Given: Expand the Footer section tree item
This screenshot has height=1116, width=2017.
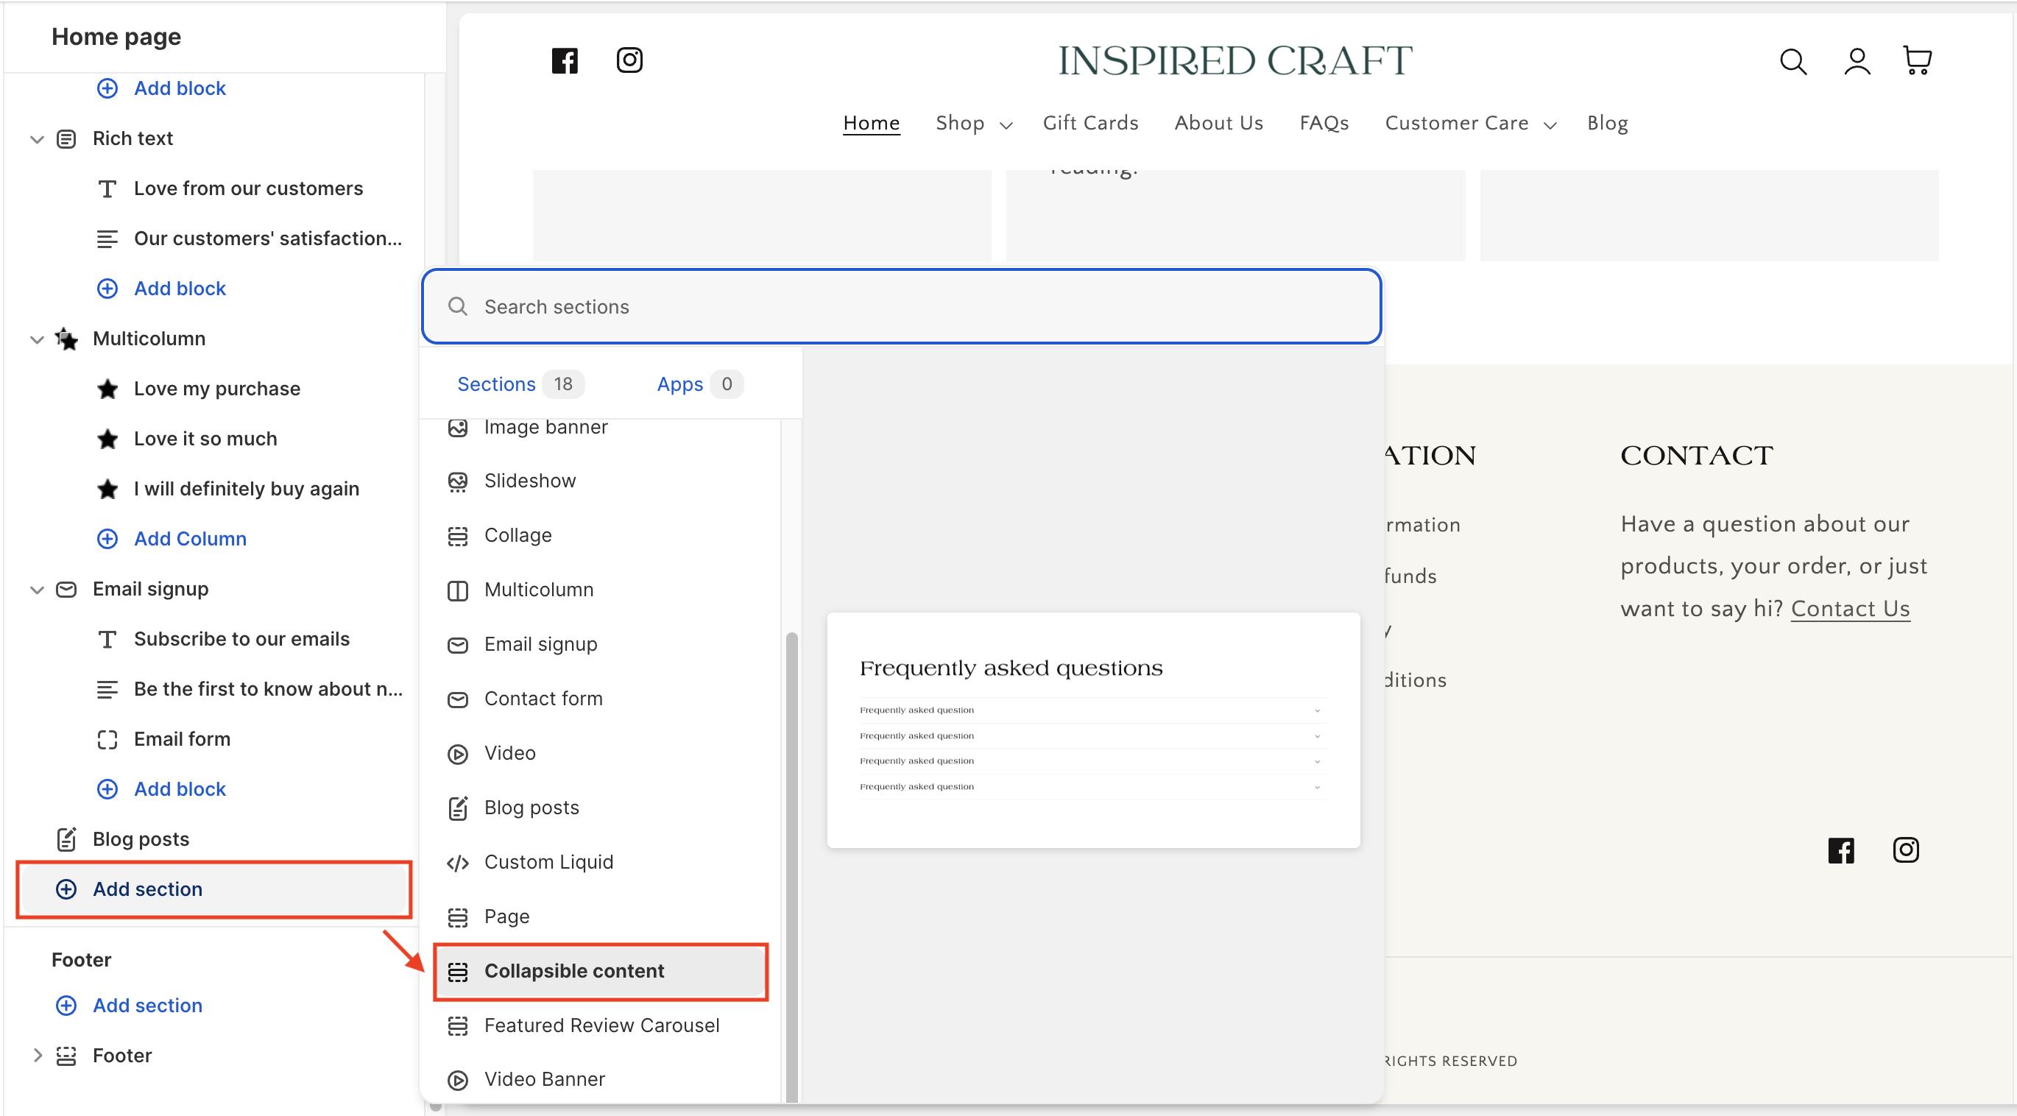Looking at the screenshot, I should coord(37,1055).
